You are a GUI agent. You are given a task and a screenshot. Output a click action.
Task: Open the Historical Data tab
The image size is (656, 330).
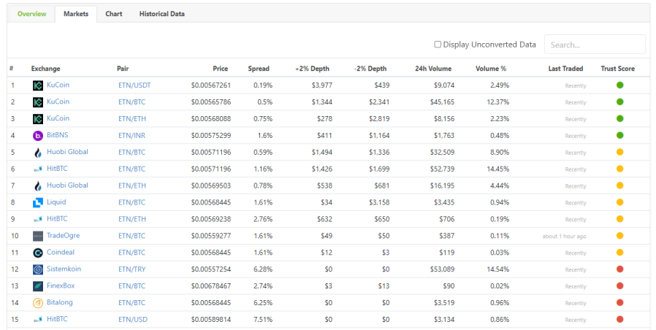(x=161, y=14)
